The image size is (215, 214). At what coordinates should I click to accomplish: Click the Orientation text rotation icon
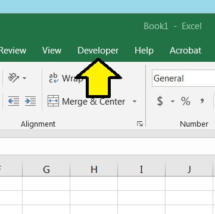click(x=14, y=78)
